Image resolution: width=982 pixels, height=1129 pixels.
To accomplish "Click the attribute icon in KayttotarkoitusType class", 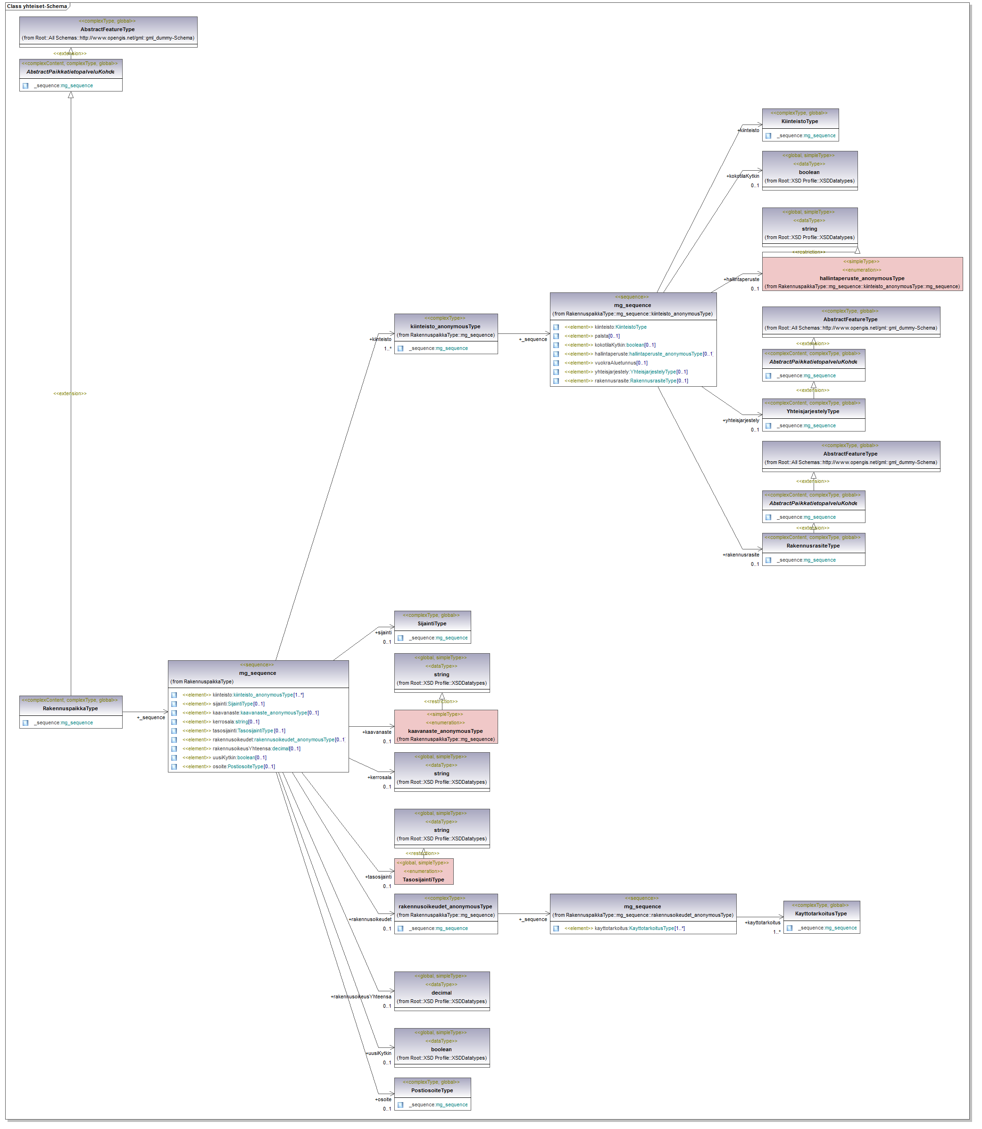I will click(790, 929).
